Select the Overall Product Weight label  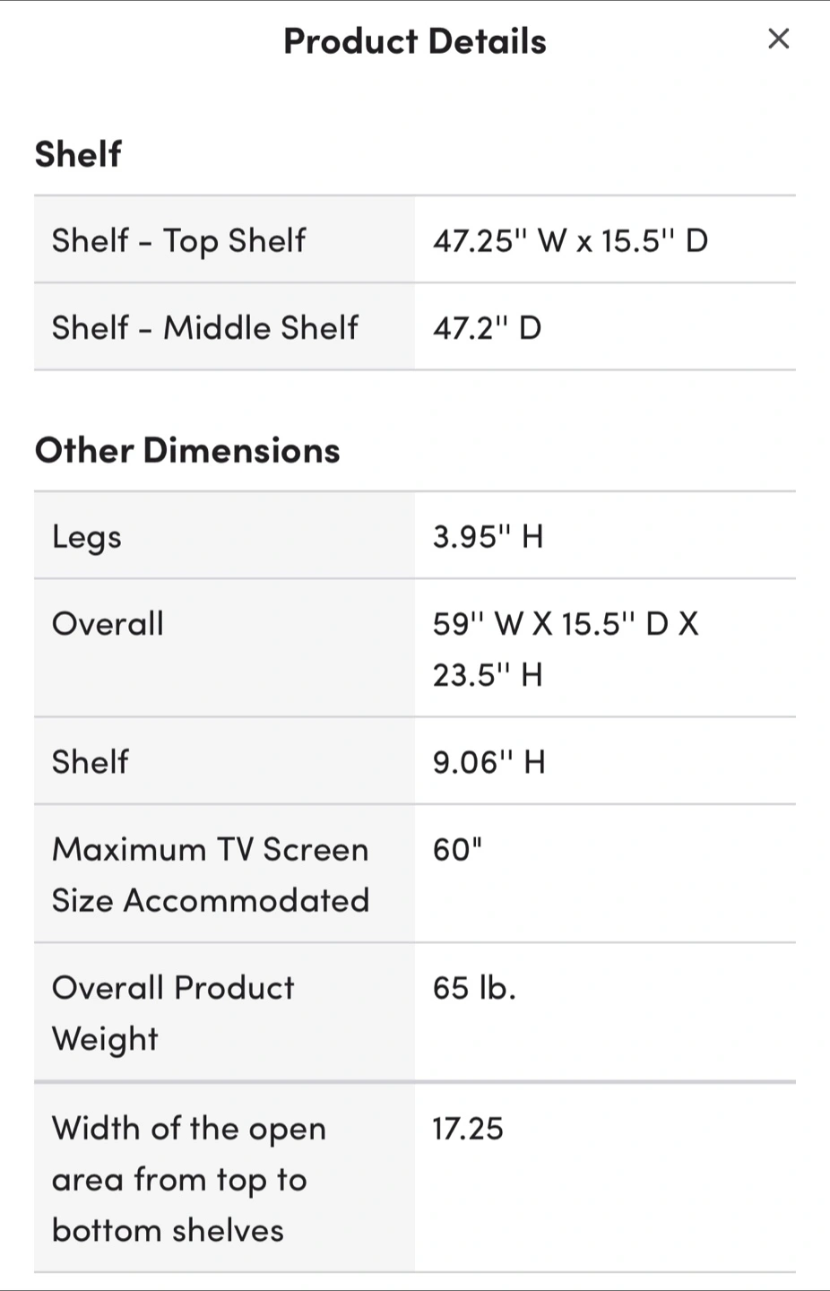click(173, 1012)
